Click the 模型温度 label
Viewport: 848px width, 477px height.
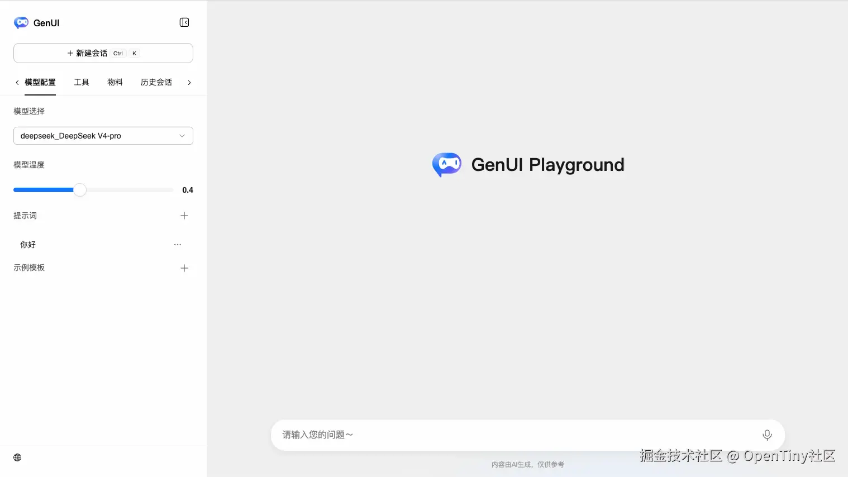tap(29, 165)
